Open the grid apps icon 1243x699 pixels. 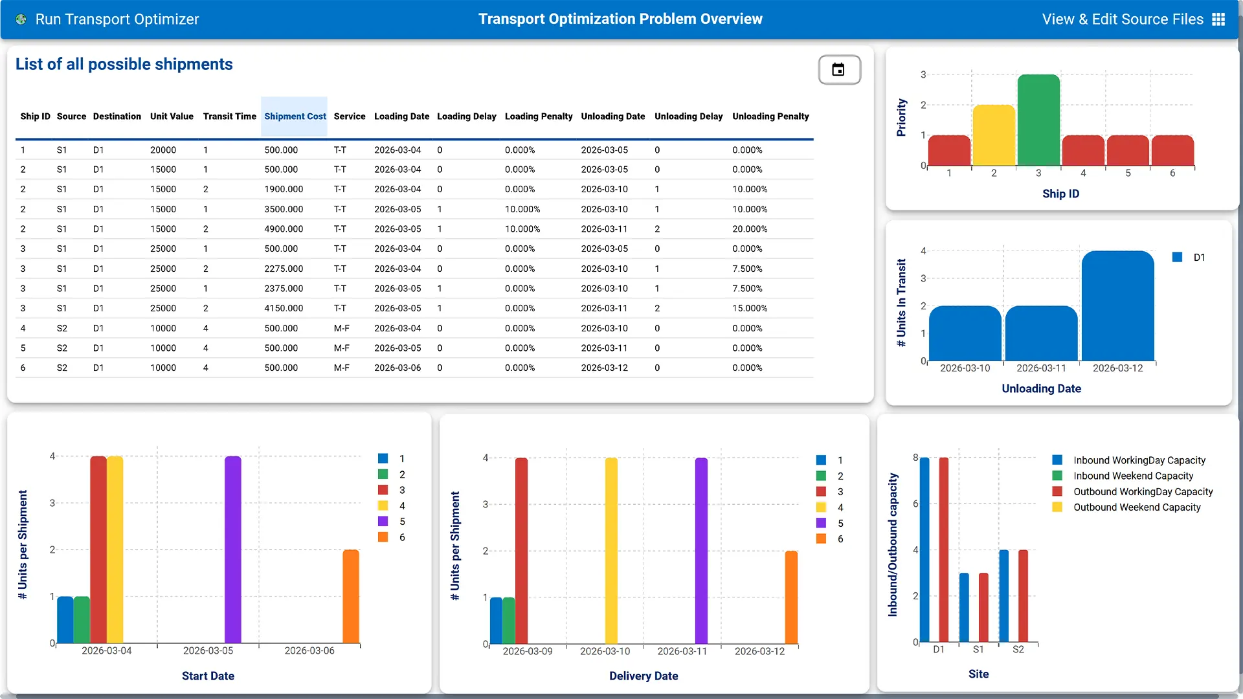pos(1218,19)
